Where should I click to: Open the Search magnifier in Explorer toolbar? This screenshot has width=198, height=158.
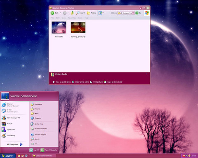[x=78, y=13]
